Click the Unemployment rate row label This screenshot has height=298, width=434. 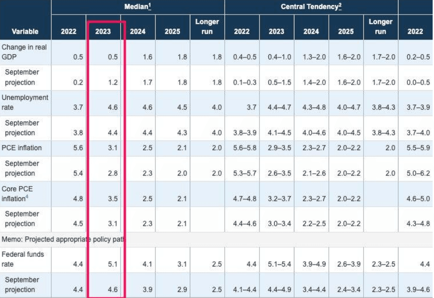[24, 103]
